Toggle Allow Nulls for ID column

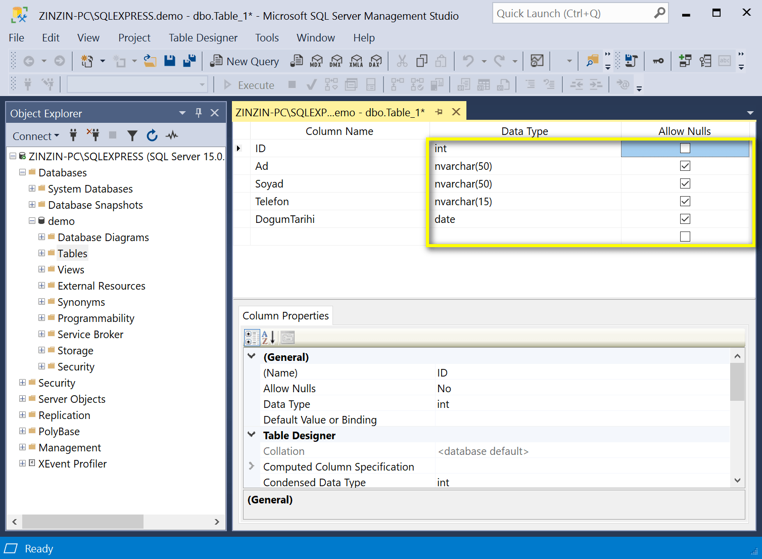(685, 148)
